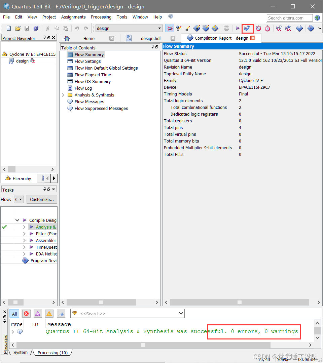Start full compilation with the purple play icon
Viewport: 323px width, 363px height.
(x=238, y=28)
